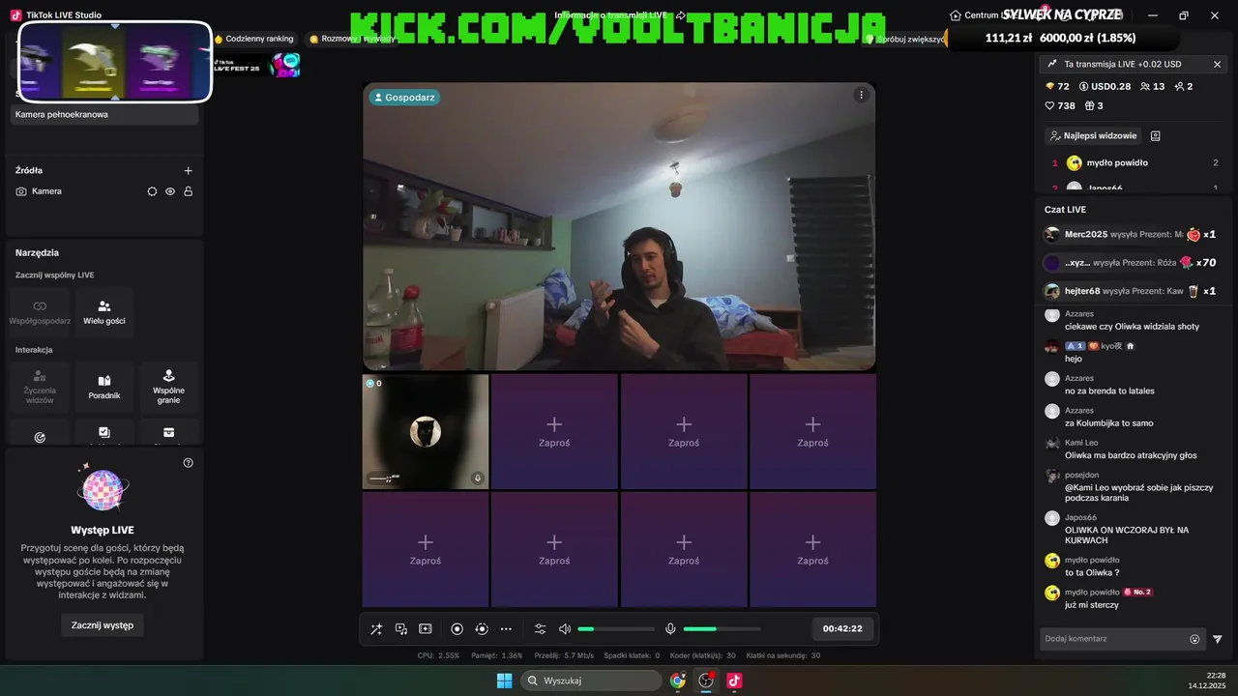Select the connected guest thumbnail tile

point(426,431)
